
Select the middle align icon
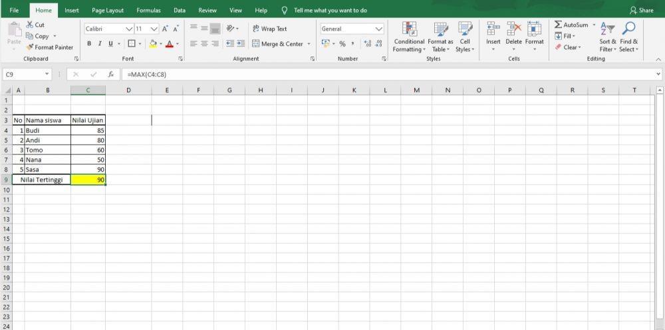tap(204, 28)
